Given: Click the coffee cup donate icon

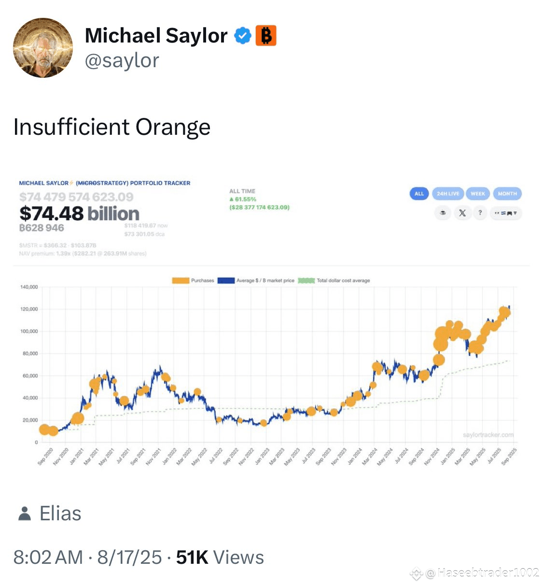Looking at the screenshot, I should click(443, 213).
